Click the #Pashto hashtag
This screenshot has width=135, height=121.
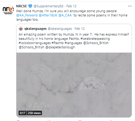tap(57, 43)
